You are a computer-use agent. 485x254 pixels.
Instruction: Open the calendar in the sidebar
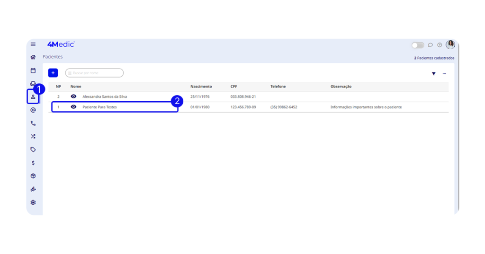33,70
